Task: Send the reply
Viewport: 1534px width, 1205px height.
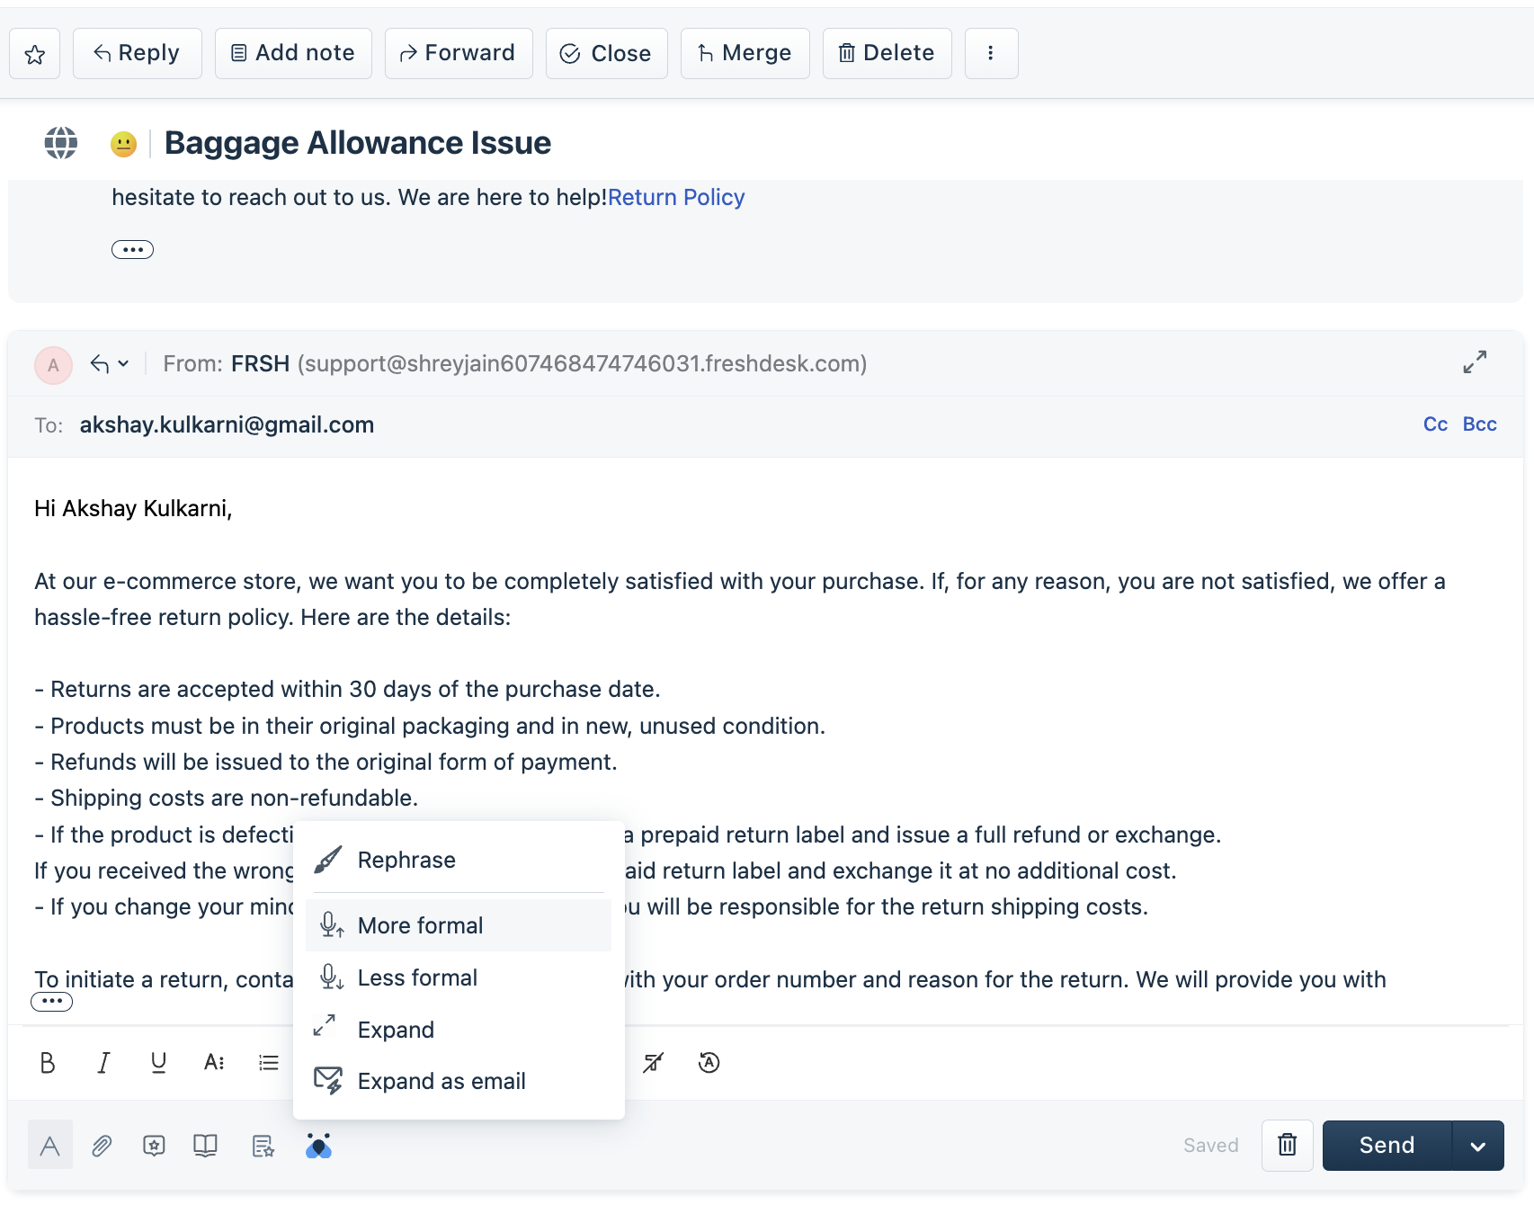Action: (1387, 1145)
